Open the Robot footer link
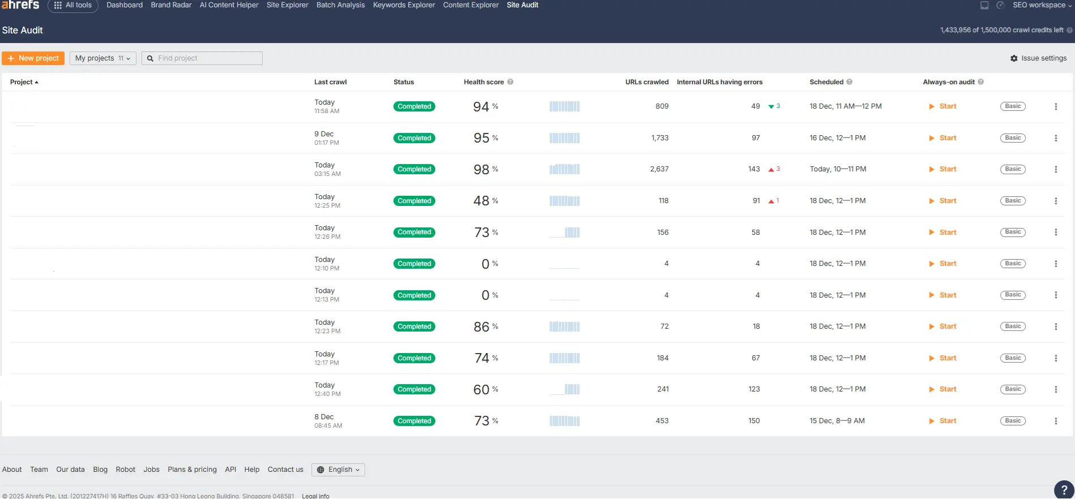The image size is (1075, 499). click(x=126, y=470)
